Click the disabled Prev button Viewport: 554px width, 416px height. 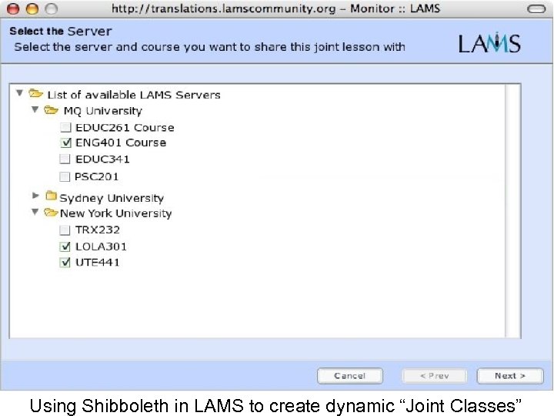434,376
